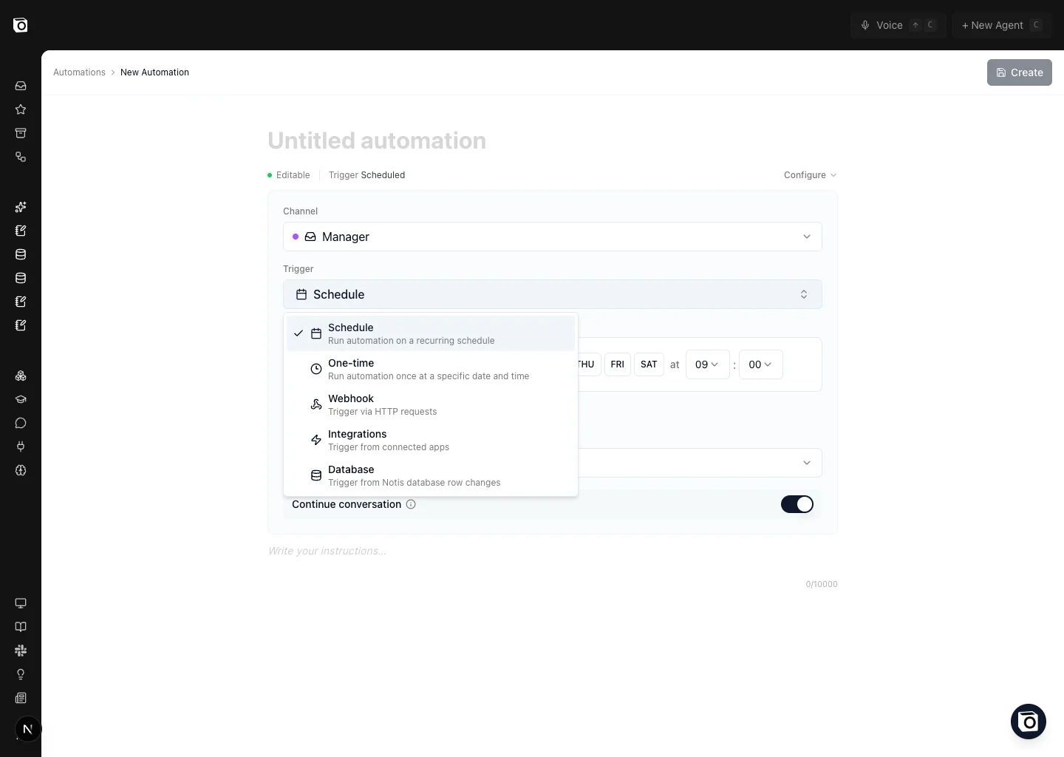The image size is (1064, 757).
Task: Click the Write your instructions text area
Action: point(553,551)
